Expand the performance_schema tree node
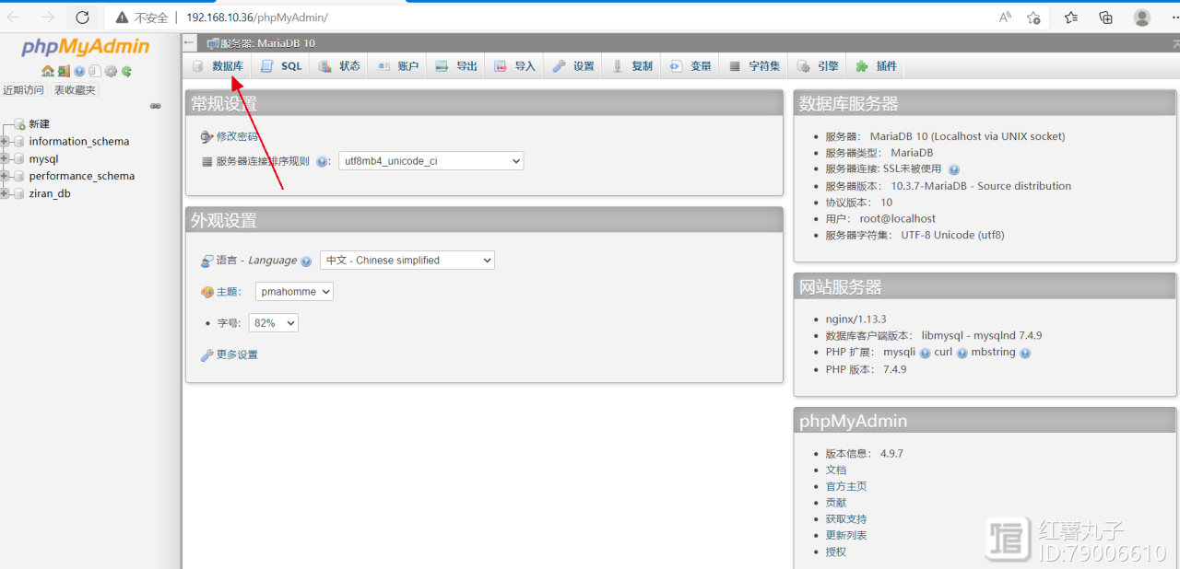Image resolution: width=1180 pixels, height=569 pixels. pyautogui.click(x=5, y=176)
